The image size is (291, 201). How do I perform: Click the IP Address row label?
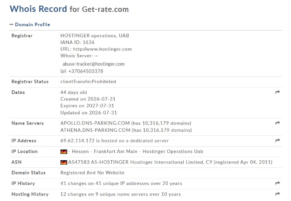pos(24,141)
